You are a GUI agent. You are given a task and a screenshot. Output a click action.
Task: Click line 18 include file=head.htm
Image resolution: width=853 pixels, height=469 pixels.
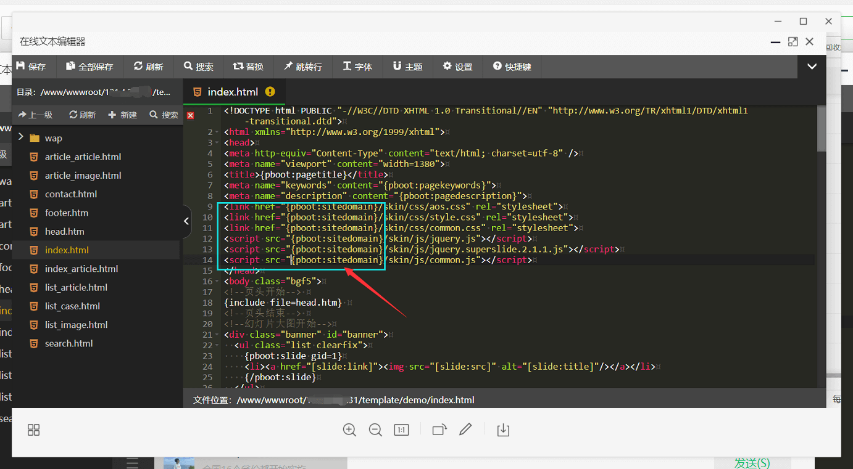point(283,303)
